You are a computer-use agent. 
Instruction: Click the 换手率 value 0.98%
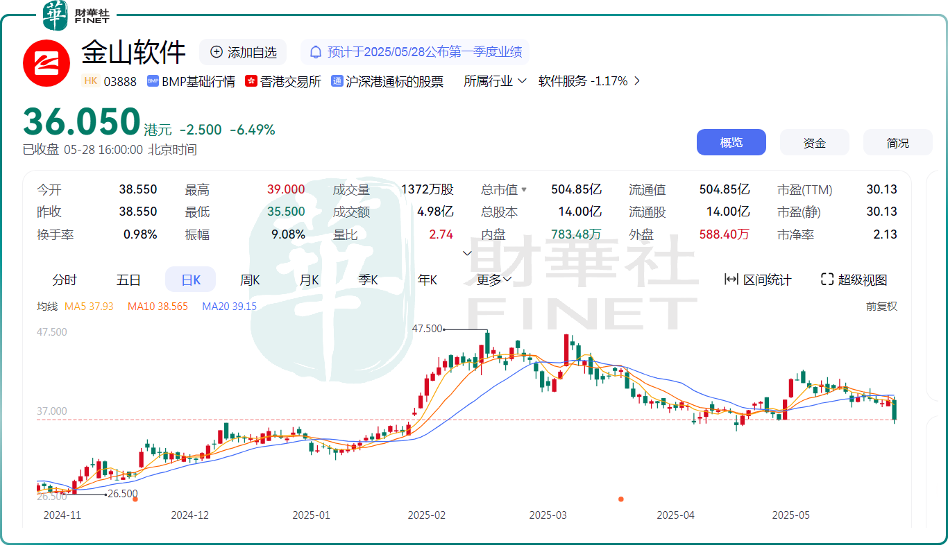(140, 234)
